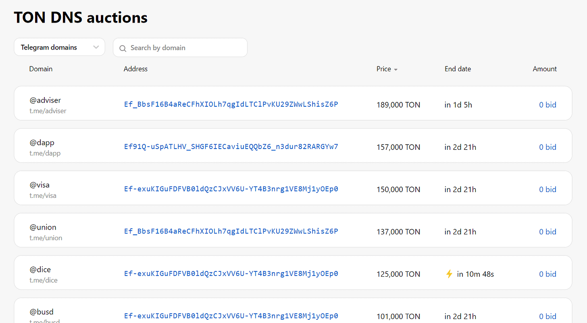Click the 0 bid link for @adviser
587x323 pixels.
[547, 105]
